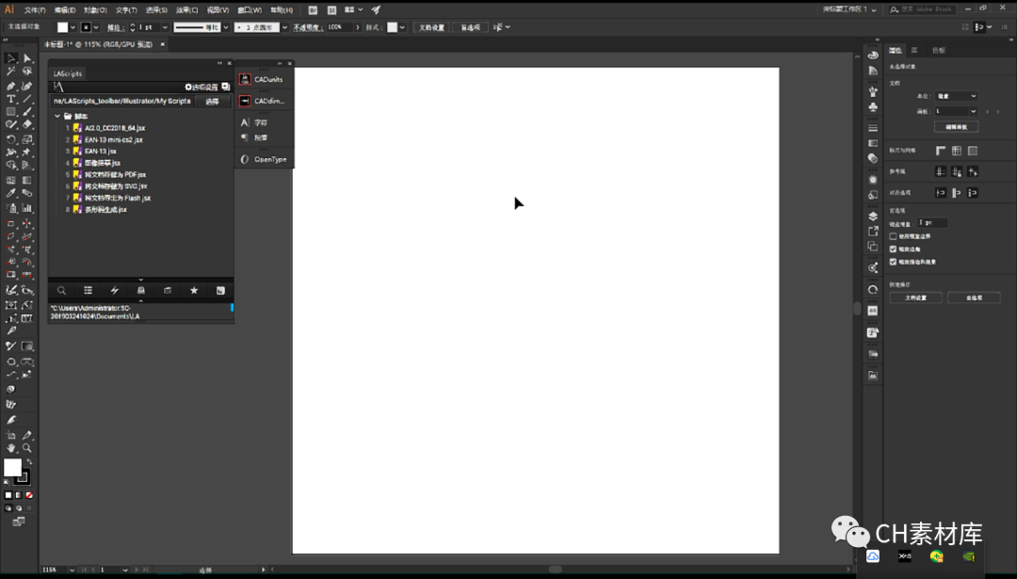Collapse the 脚本 folder in script tree

click(57, 116)
